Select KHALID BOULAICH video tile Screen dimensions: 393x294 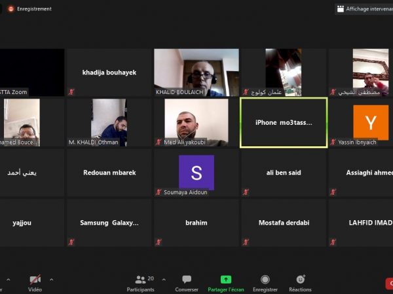click(196, 73)
